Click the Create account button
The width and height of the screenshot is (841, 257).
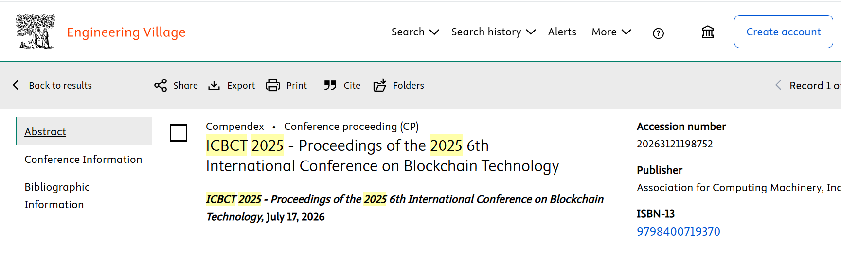(783, 32)
